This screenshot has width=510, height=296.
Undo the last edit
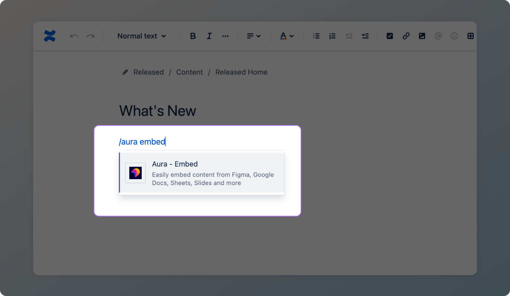coord(74,36)
